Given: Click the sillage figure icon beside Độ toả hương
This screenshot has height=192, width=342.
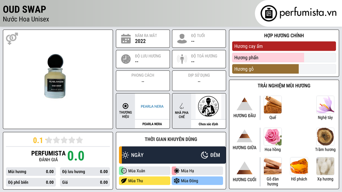Looking at the screenshot, I should tap(182, 59).
